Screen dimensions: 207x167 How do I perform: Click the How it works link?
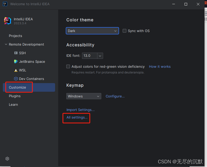pyautogui.click(x=160, y=66)
